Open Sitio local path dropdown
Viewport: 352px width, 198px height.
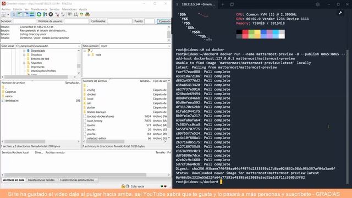coord(79,46)
